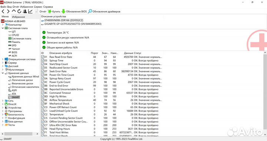
Task: Expand the DirectX tree node
Action: (x=3, y=104)
